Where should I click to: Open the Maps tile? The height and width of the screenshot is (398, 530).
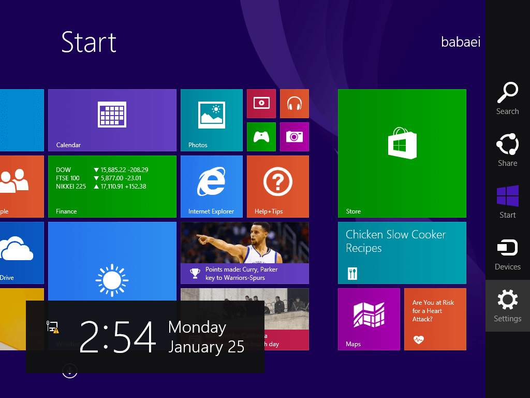[369, 319]
